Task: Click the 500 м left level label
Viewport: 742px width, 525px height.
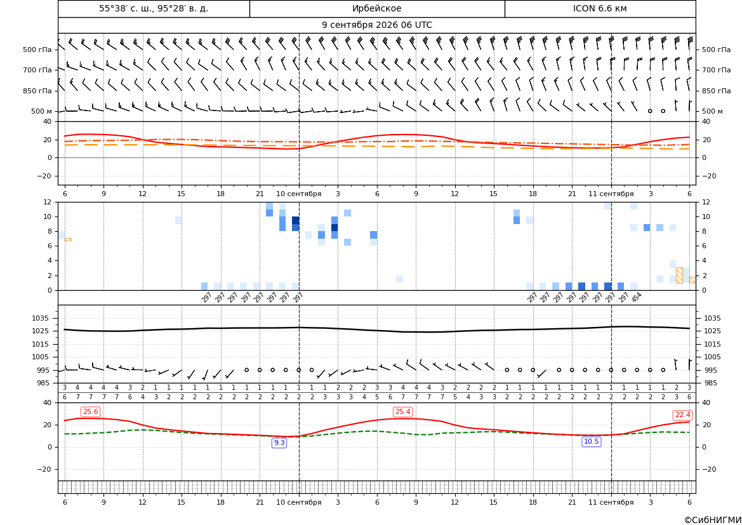Action: point(41,111)
